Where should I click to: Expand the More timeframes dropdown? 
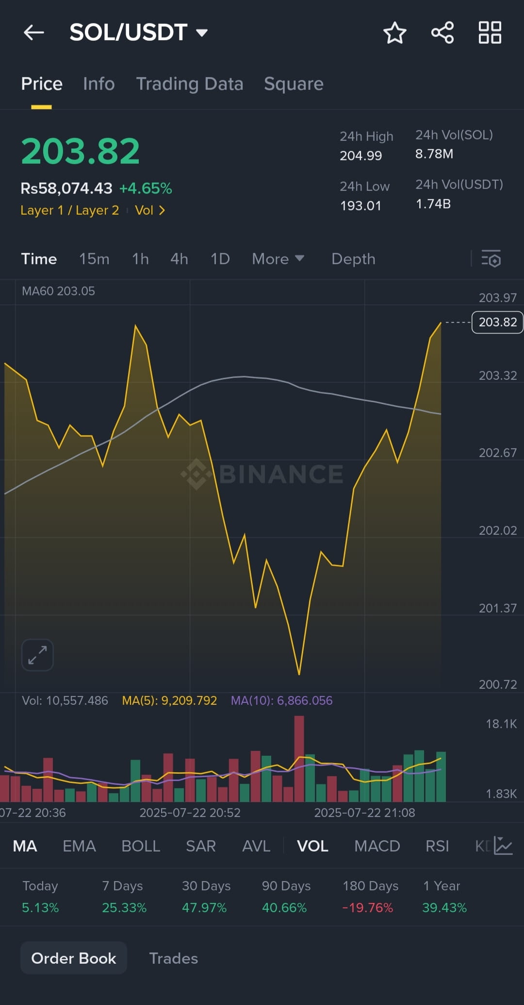[278, 259]
